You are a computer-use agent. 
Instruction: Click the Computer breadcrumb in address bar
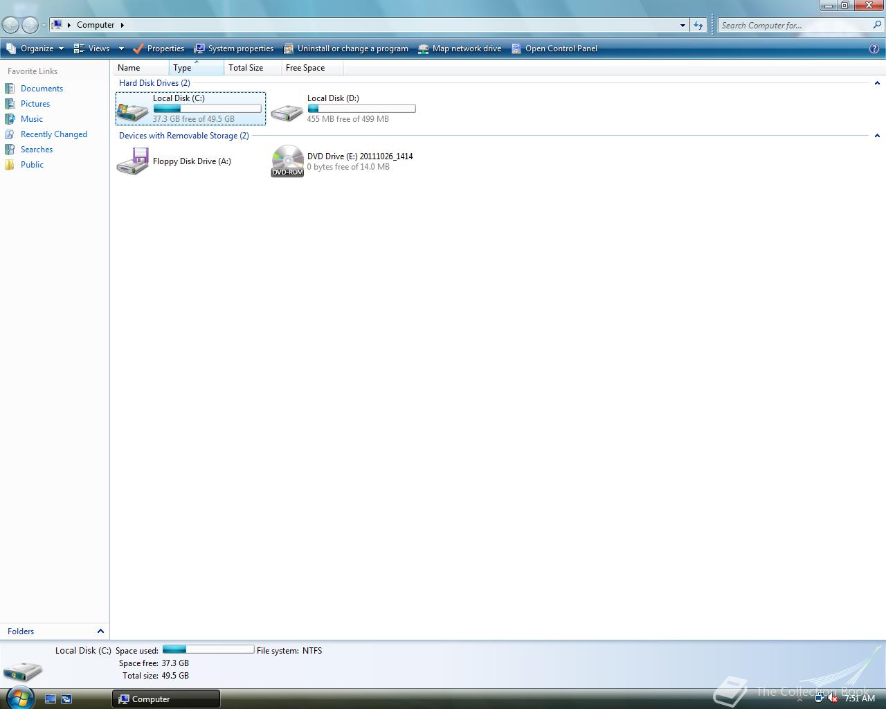(96, 25)
